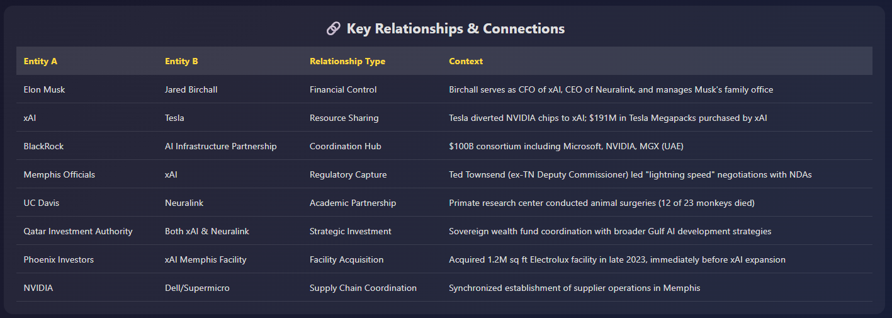Screen dimensions: 892x318
Task: Click the link icon beside the title
Action: (x=334, y=28)
